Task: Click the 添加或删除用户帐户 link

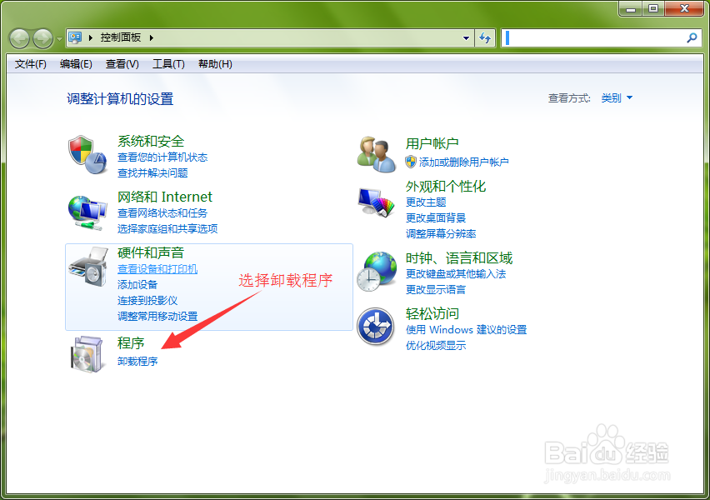Action: (463, 162)
